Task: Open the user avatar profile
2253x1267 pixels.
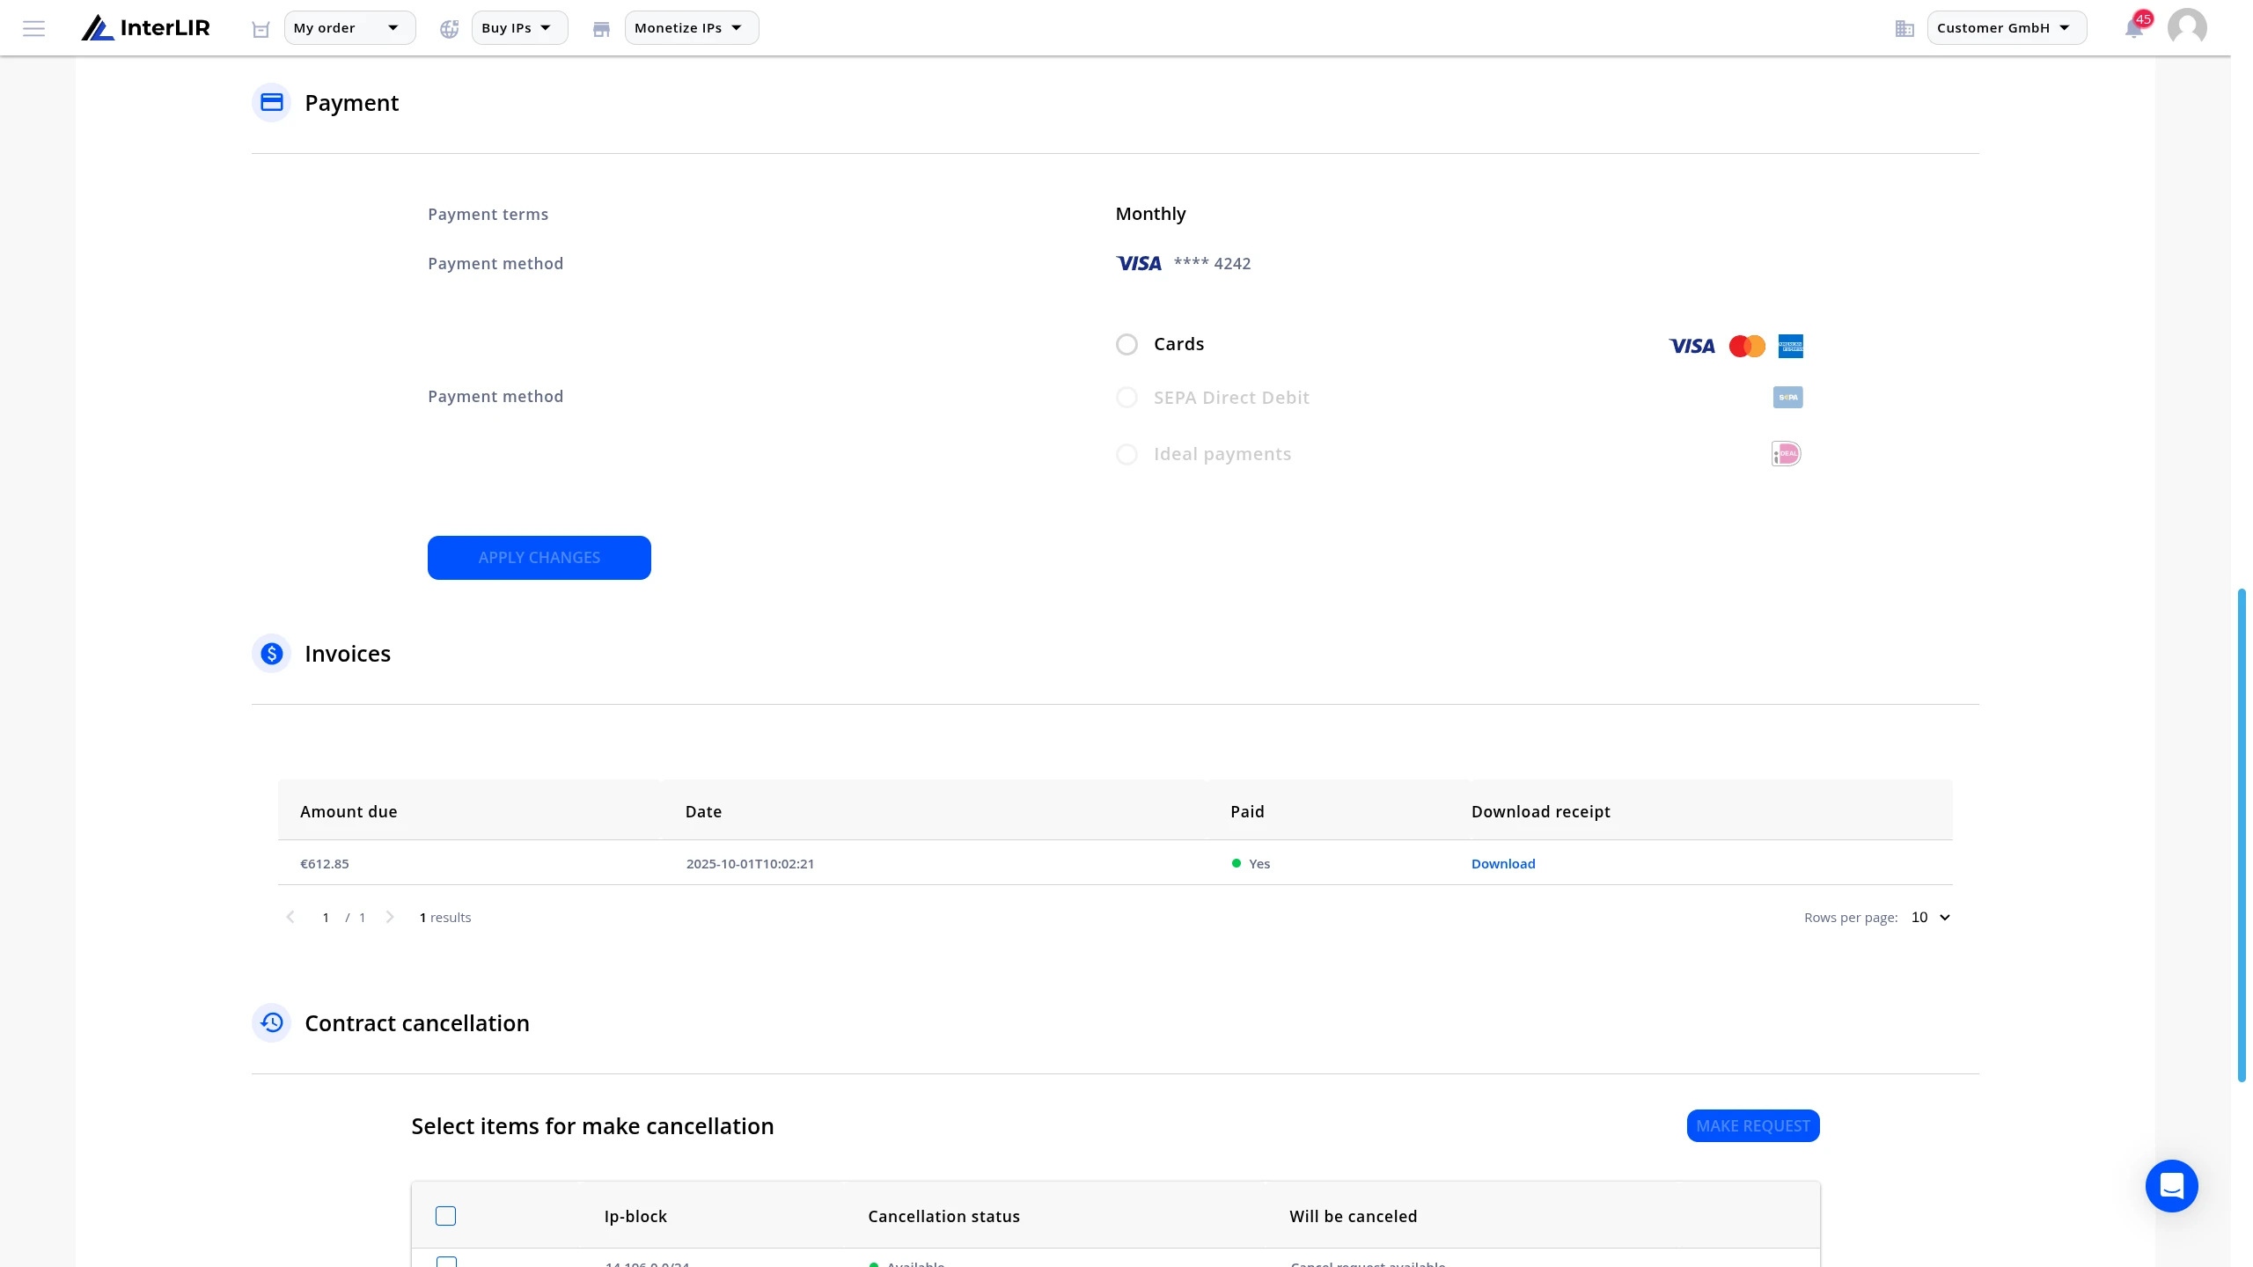Action: tap(2187, 28)
